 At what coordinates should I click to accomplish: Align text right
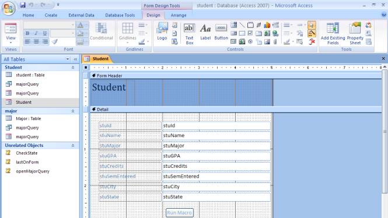[45, 41]
